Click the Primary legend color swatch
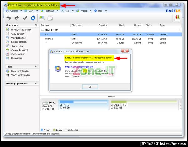 pyautogui.click(x=42, y=130)
